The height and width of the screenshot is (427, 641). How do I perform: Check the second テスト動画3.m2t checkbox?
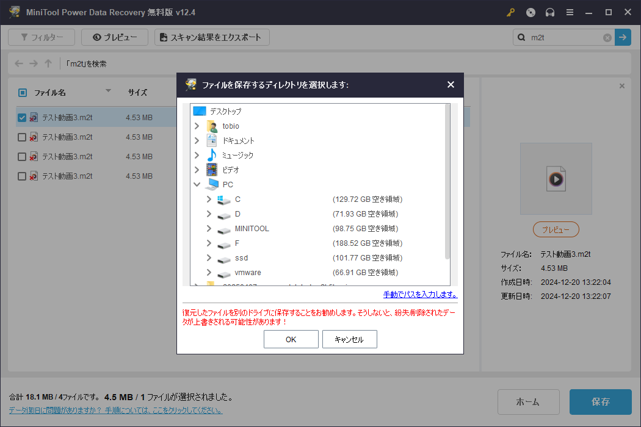point(22,137)
